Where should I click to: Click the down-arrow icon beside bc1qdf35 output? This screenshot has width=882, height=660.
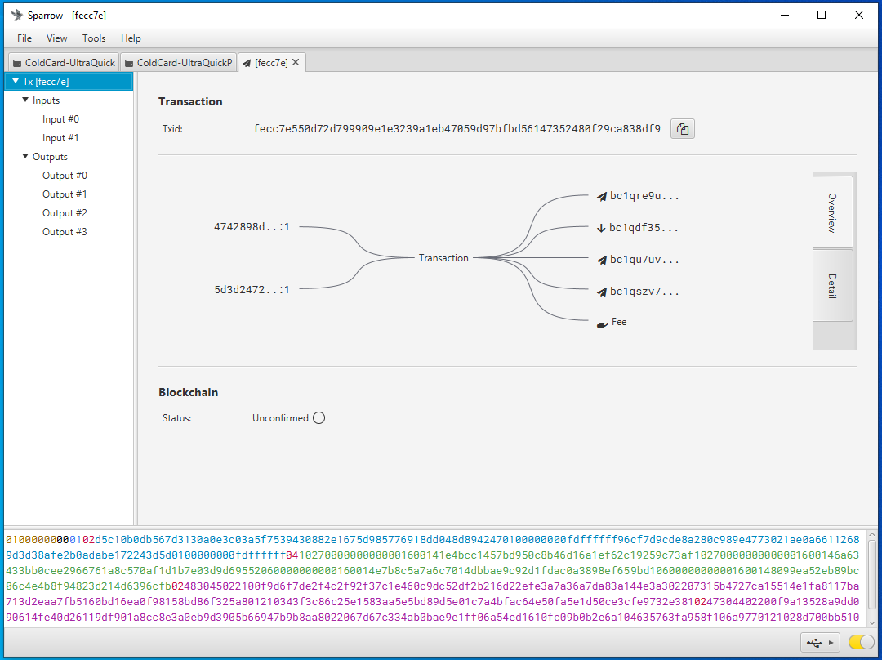pos(601,228)
